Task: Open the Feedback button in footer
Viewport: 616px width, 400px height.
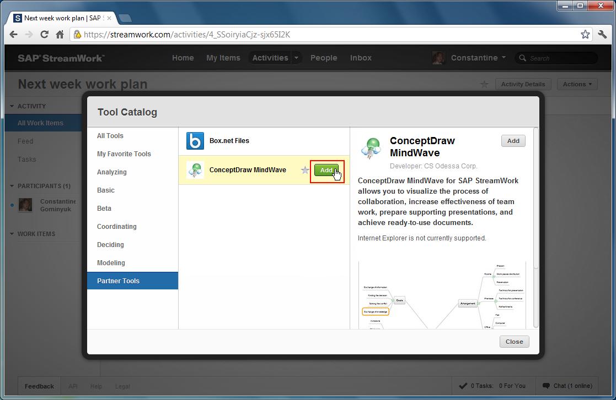Action: (39, 386)
